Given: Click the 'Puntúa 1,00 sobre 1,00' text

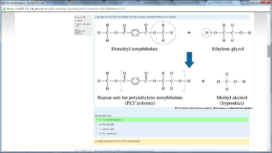Looking at the screenshot, I should (82, 25).
